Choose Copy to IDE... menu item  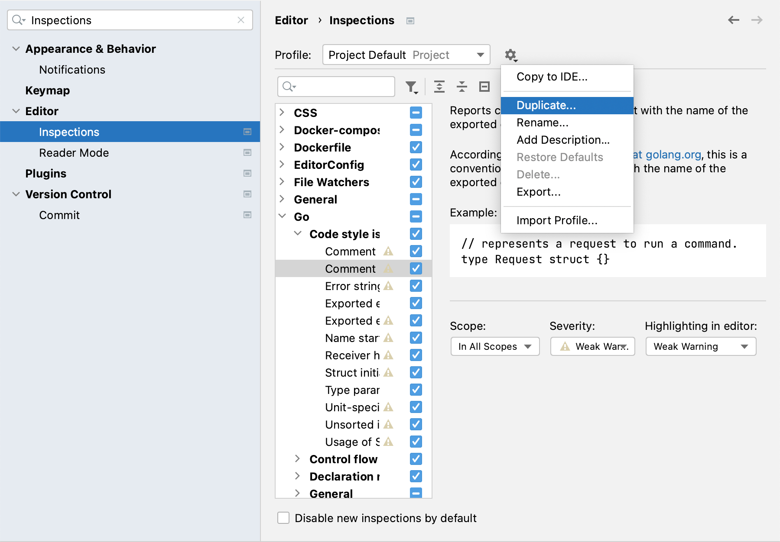(x=567, y=77)
